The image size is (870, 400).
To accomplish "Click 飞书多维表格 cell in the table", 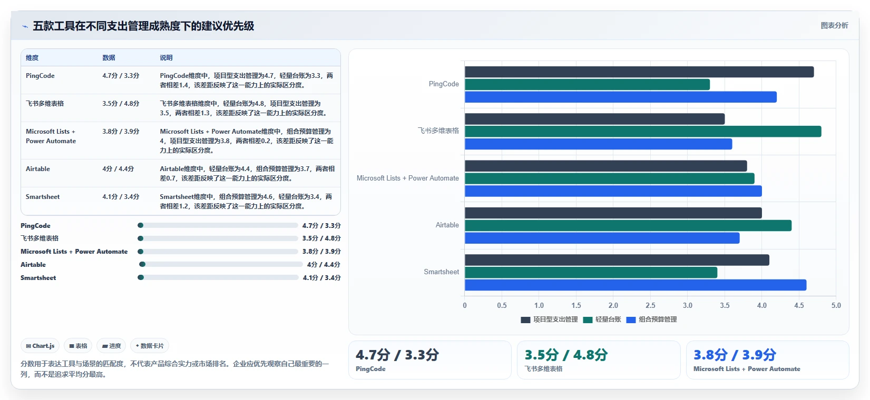I will (45, 104).
